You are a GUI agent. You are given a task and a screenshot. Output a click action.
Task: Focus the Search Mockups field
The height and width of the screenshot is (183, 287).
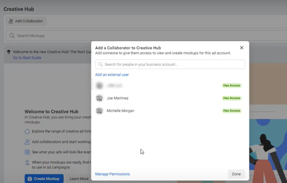click(x=50, y=36)
